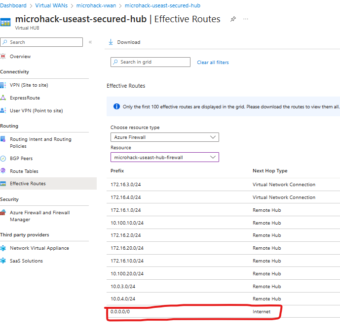340x330 pixels.
Task: Click the Effective Routes sidebar icon
Action: click(x=3, y=184)
